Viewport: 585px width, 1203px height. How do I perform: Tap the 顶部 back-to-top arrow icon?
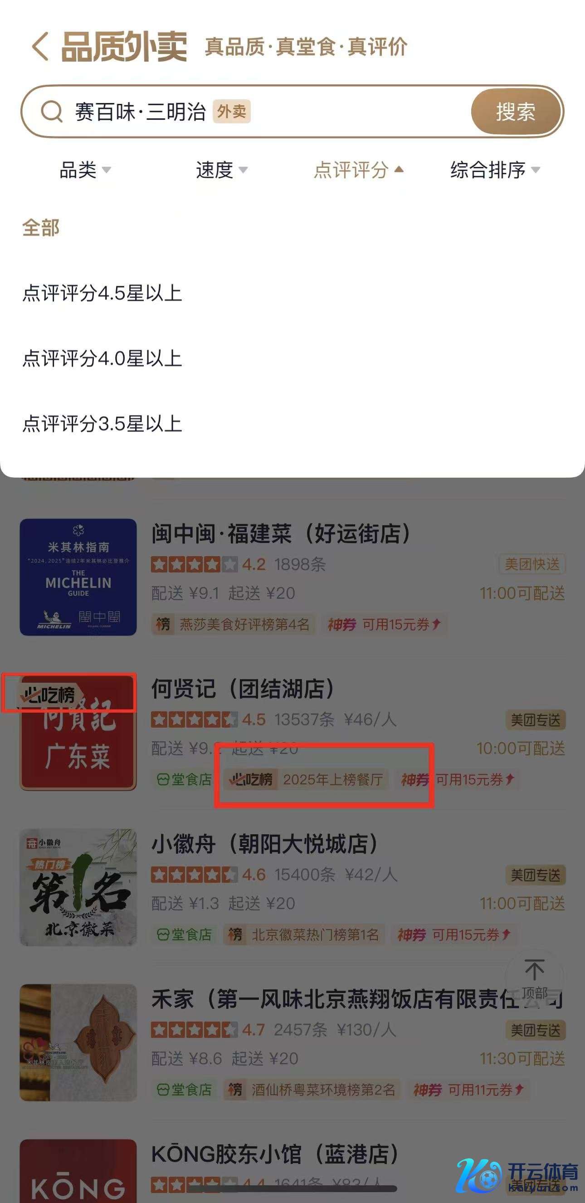[x=534, y=970]
